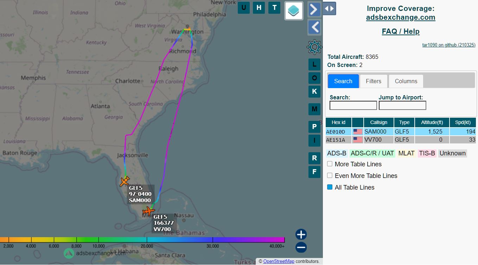Focus the Jump to Airport input field

(402, 105)
